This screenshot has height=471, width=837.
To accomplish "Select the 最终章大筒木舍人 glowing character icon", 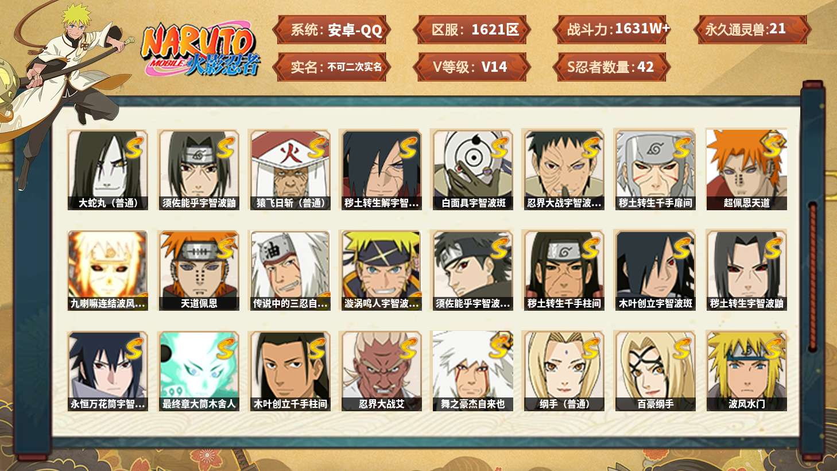I will click(199, 371).
